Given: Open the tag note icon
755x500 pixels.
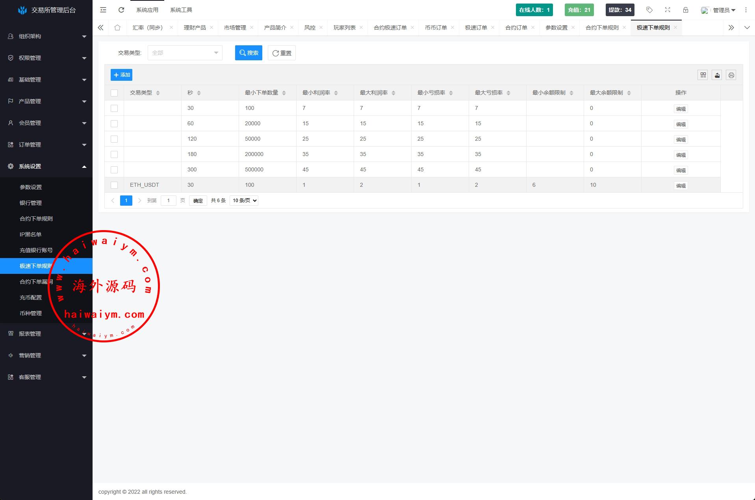Looking at the screenshot, I should (649, 10).
